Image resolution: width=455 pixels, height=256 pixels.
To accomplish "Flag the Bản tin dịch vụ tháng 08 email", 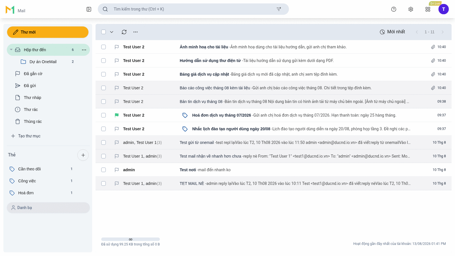I will pyautogui.click(x=117, y=102).
